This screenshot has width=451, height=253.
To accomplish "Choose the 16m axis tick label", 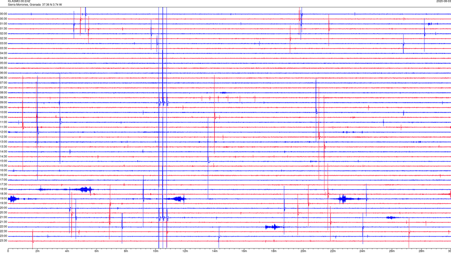I will (x=244, y=251).
